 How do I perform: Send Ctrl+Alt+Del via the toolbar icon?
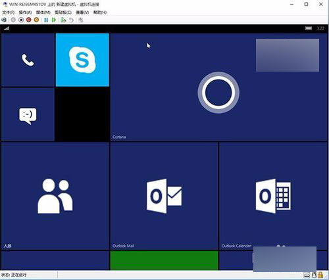tap(4, 20)
